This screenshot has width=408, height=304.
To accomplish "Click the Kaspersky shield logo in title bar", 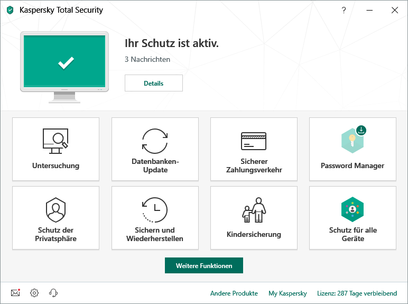I will click(10, 10).
